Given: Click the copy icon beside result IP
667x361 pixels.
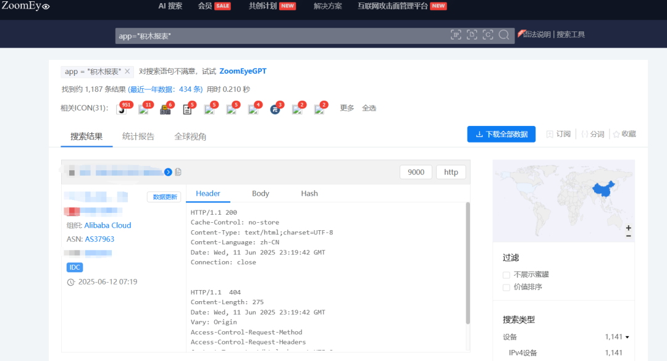Looking at the screenshot, I should [178, 172].
